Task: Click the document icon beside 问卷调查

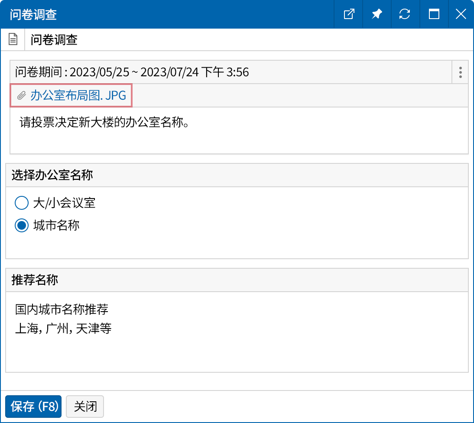Action: [13, 39]
